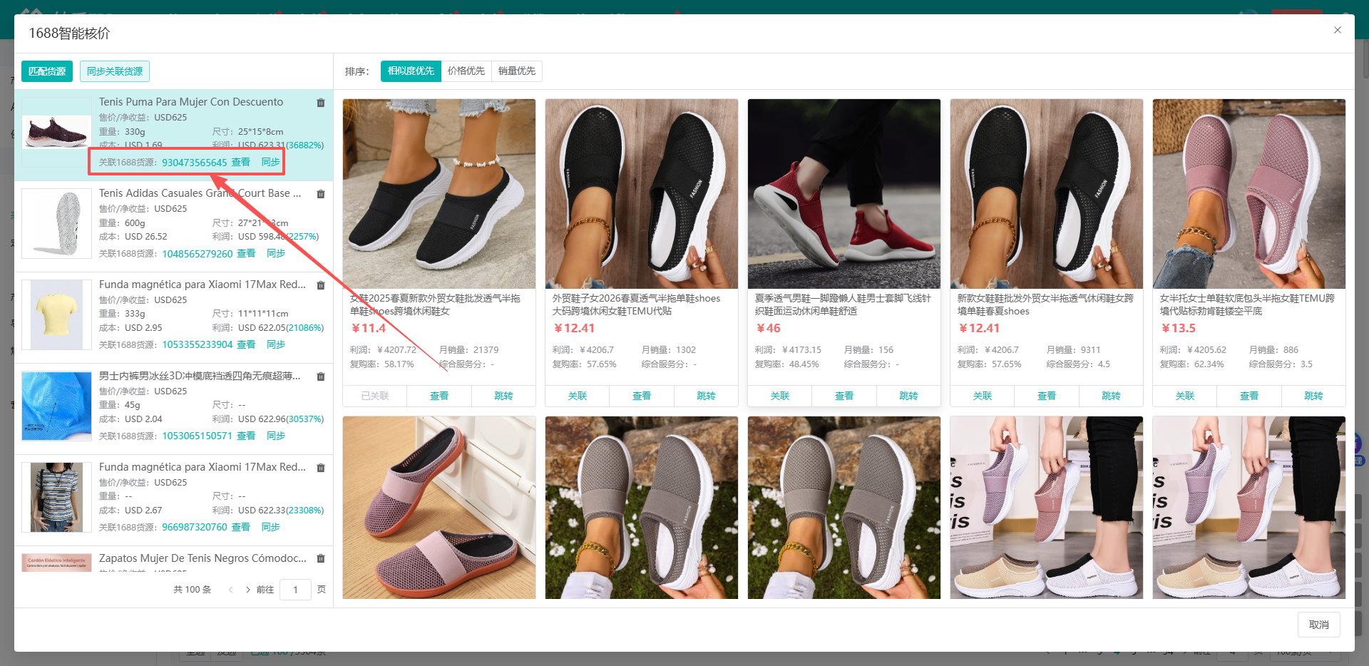The image size is (1369, 666).
Task: Sort by 相似度优先
Action: click(411, 71)
